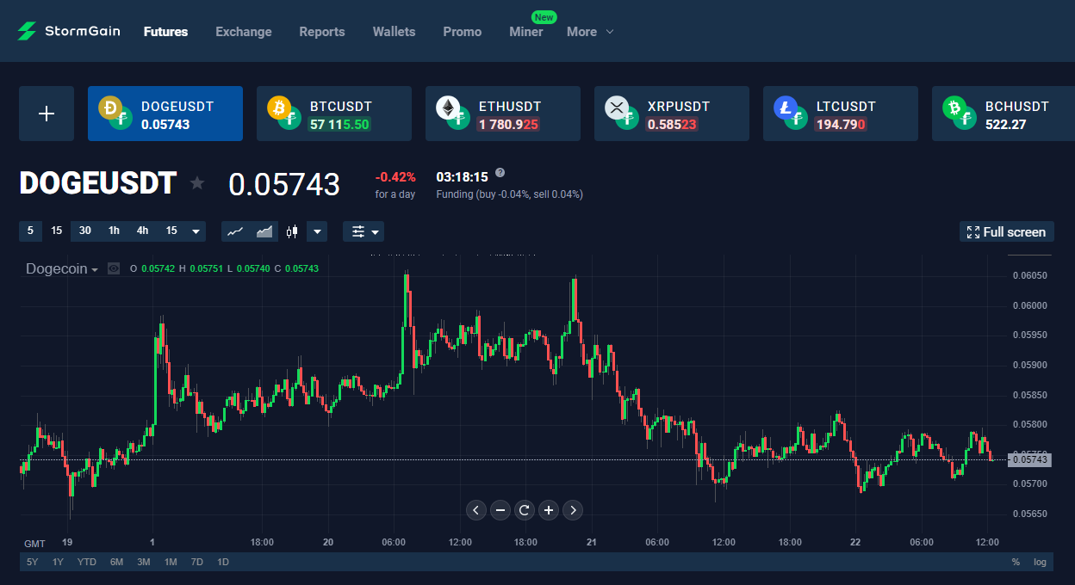Open the chart indicators settings dropdown
Image resolution: width=1075 pixels, height=585 pixels.
[x=364, y=231]
